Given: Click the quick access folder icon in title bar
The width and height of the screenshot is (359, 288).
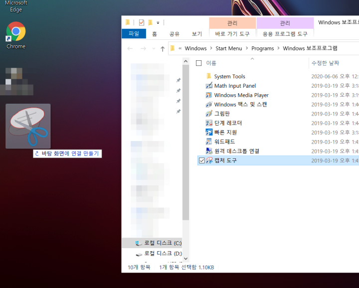Looking at the screenshot, I should [128, 22].
